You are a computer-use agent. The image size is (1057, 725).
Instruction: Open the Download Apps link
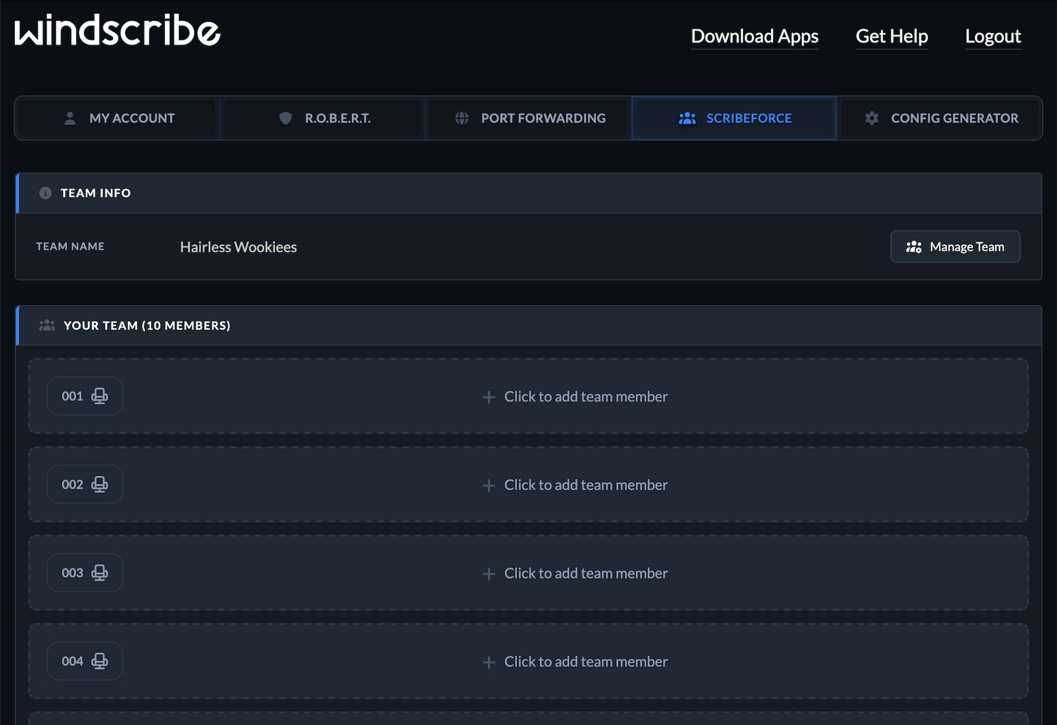(x=754, y=36)
